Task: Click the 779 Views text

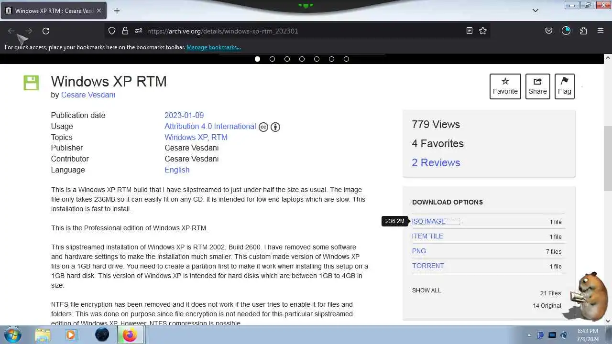Action: tap(436, 124)
